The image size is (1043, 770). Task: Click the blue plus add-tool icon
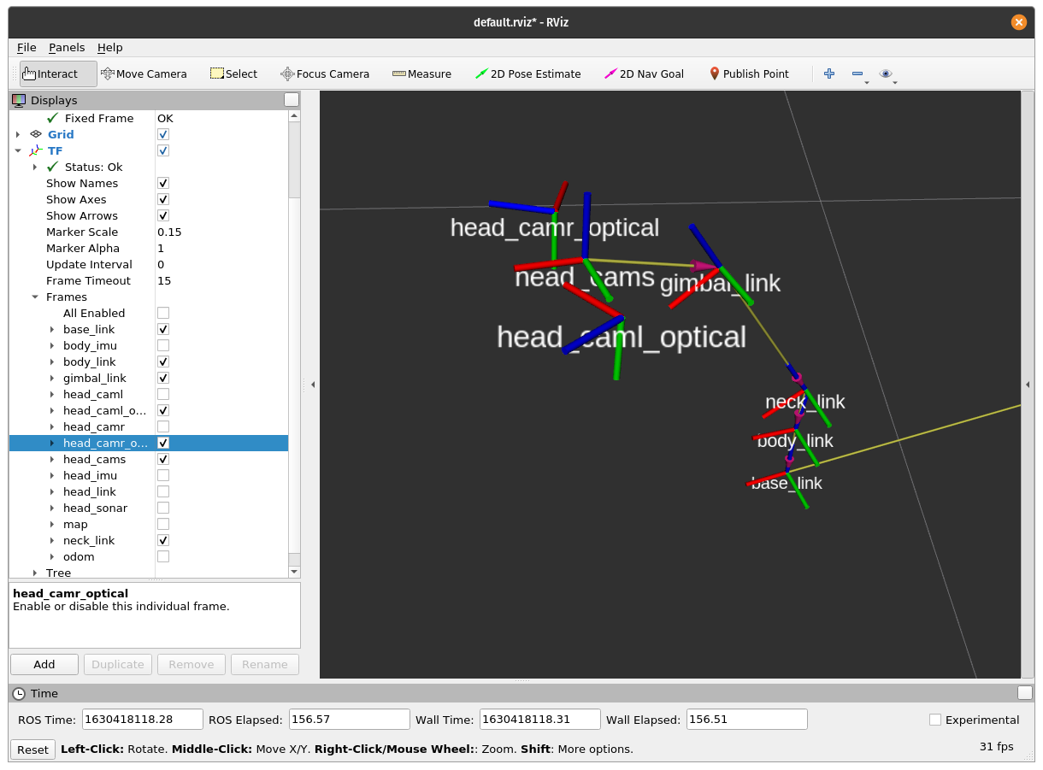[828, 73]
